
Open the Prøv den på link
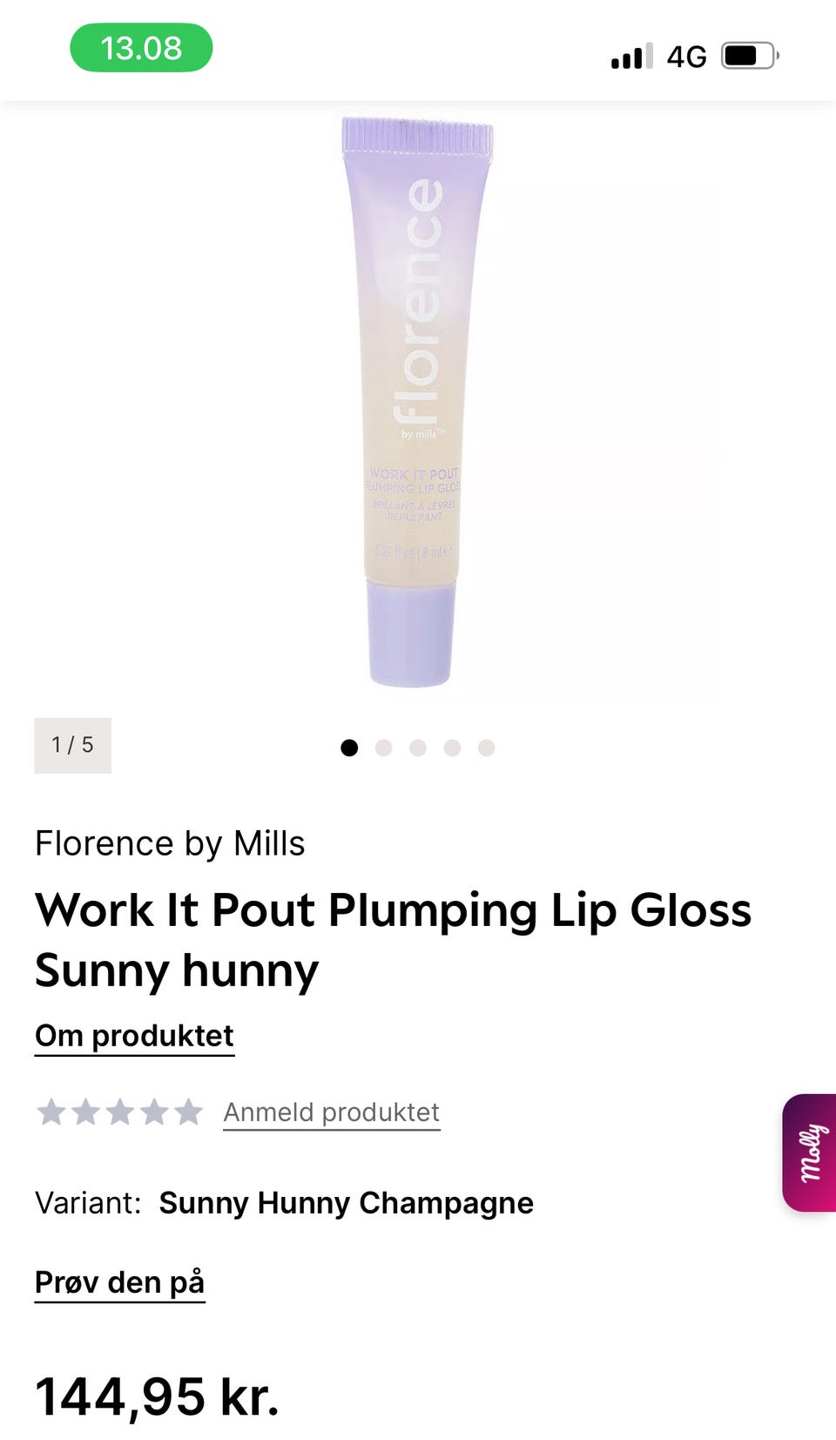(120, 1283)
